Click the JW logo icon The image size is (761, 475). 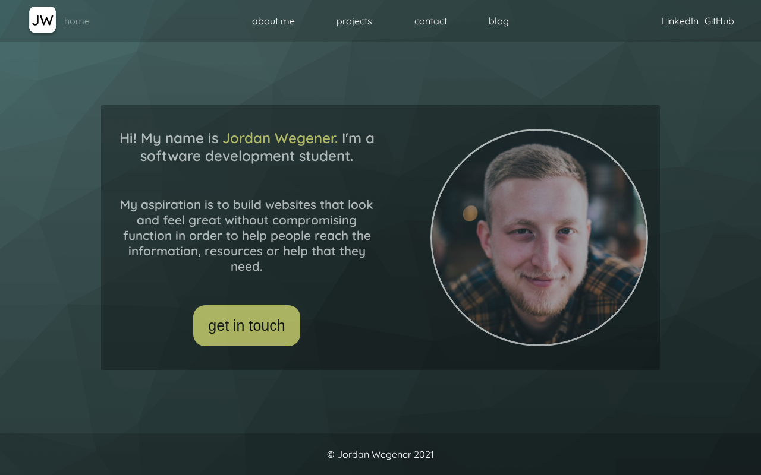42,20
